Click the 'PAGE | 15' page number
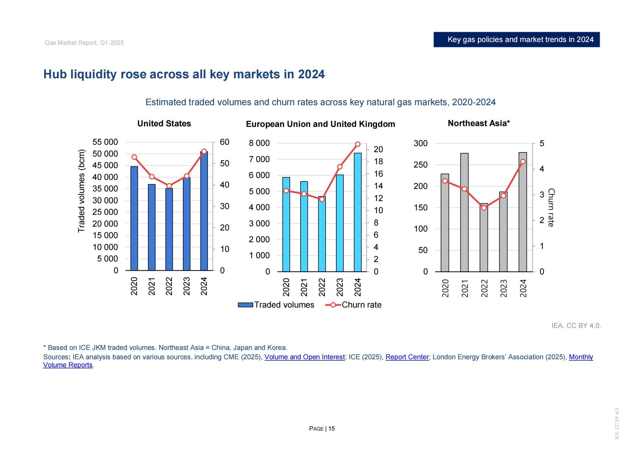Image resolution: width=643 pixels, height=454 pixels. (322, 428)
